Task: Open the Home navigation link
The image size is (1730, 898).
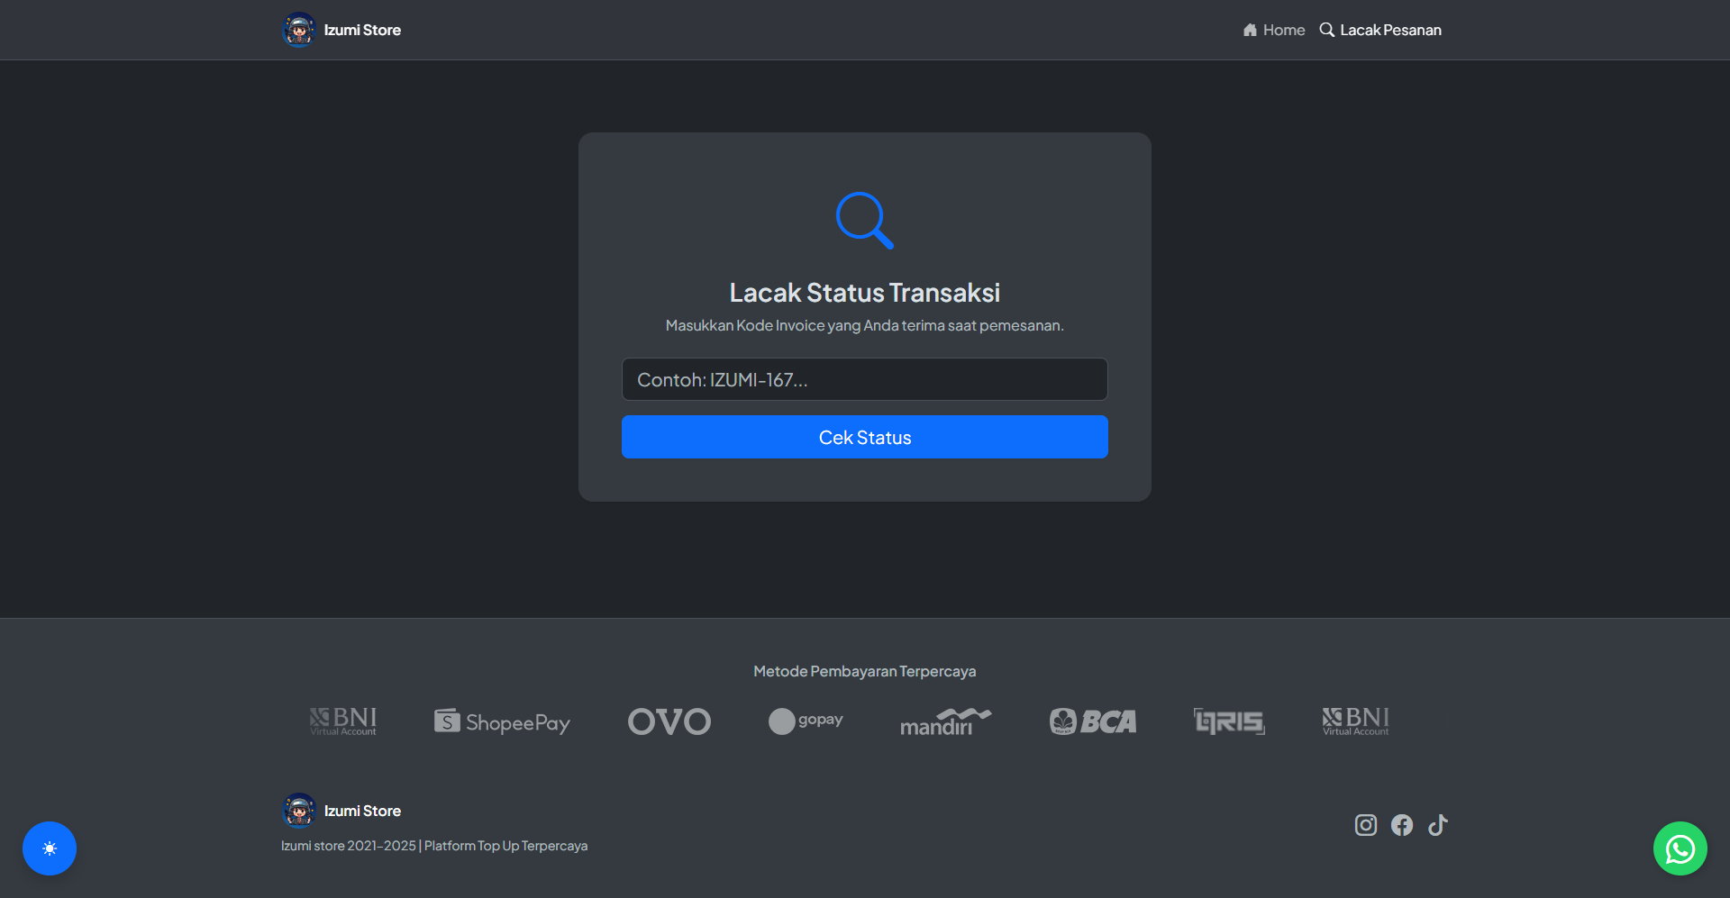Action: tap(1274, 30)
